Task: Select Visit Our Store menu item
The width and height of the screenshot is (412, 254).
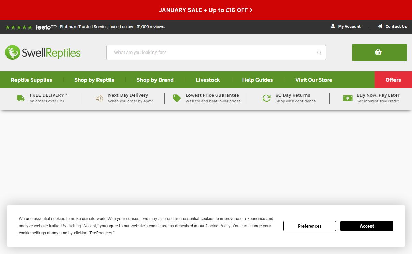Action: coord(313,80)
